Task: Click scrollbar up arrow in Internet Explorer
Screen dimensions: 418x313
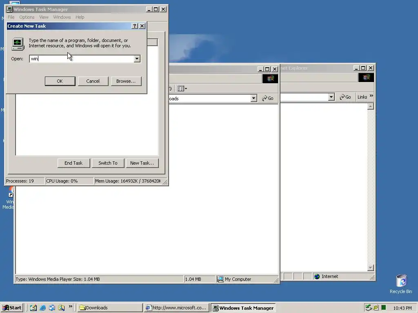Action: (x=370, y=106)
